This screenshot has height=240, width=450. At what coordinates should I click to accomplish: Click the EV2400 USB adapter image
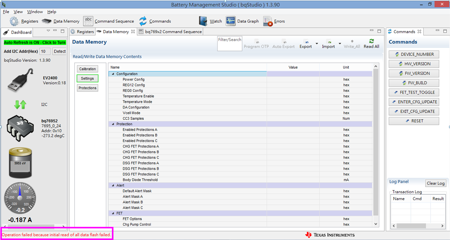(x=21, y=80)
